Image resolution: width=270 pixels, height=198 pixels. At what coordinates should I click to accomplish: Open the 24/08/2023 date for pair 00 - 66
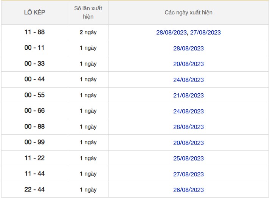(x=188, y=111)
